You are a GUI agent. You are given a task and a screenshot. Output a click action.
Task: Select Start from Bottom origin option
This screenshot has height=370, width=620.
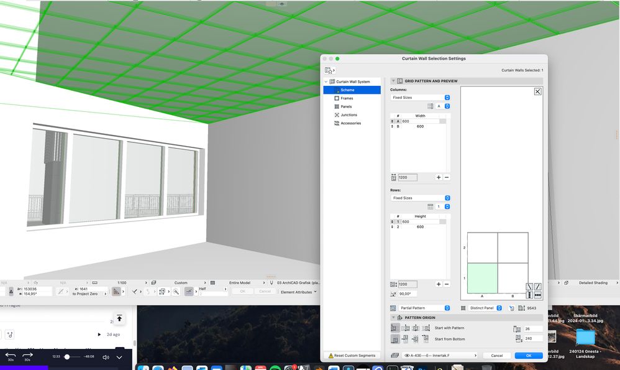click(x=394, y=339)
